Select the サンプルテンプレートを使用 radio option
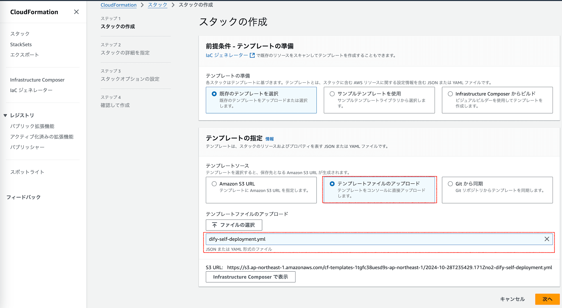The width and height of the screenshot is (562, 308). [332, 94]
